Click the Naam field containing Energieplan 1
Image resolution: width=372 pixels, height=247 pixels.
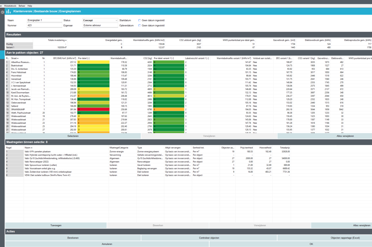click(x=44, y=20)
